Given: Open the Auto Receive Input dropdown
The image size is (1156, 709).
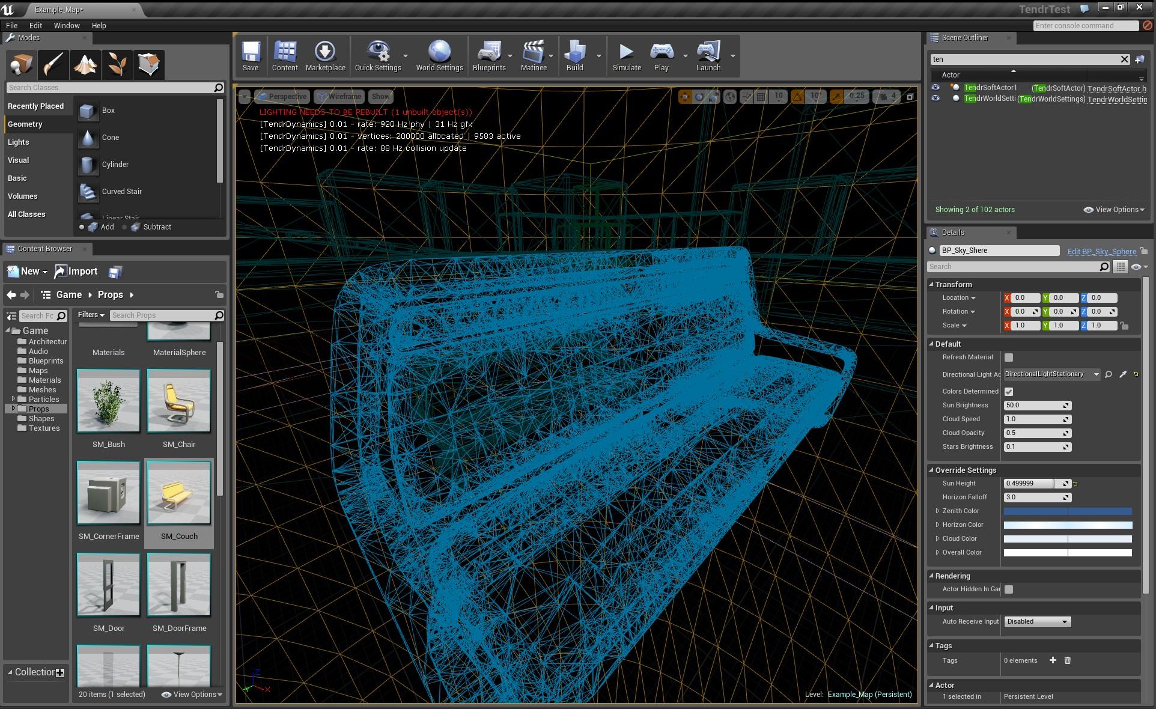Looking at the screenshot, I should point(1037,622).
